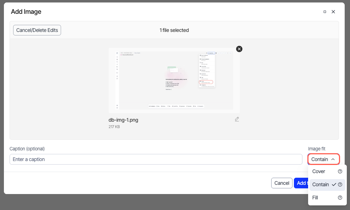Click the checkmark beside Contain
Screen dimensions: 350x210
point(334,184)
